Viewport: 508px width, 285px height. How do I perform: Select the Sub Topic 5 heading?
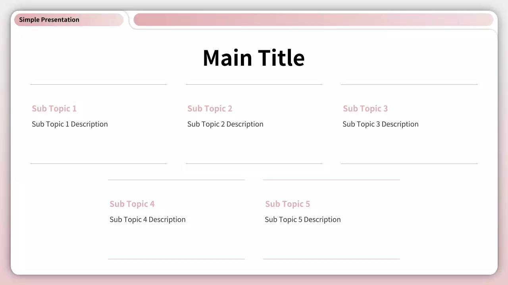coord(287,204)
